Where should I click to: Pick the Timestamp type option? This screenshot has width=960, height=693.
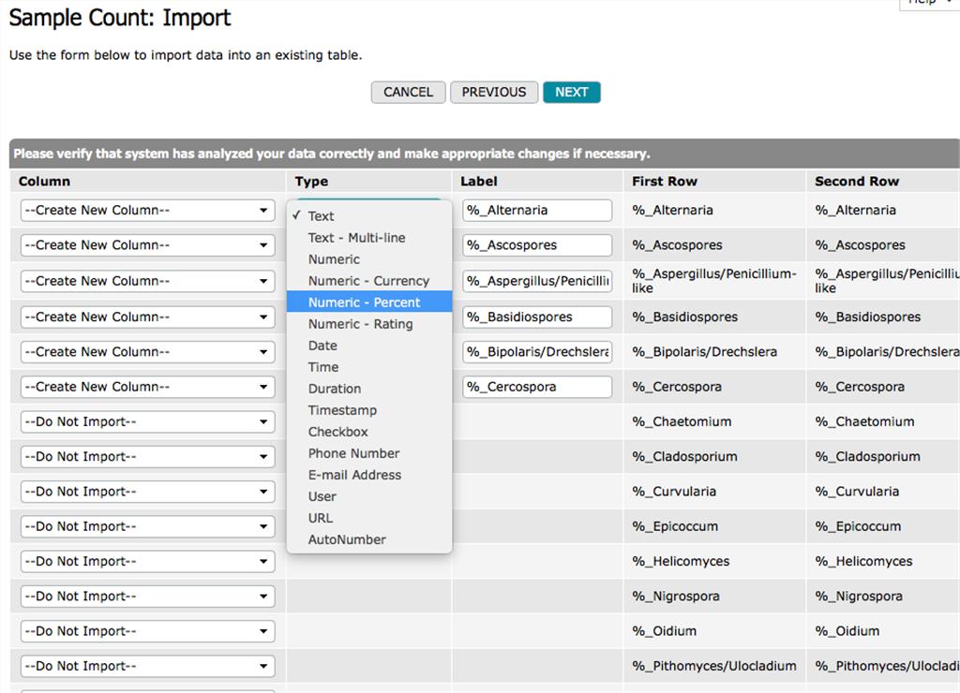click(x=342, y=410)
